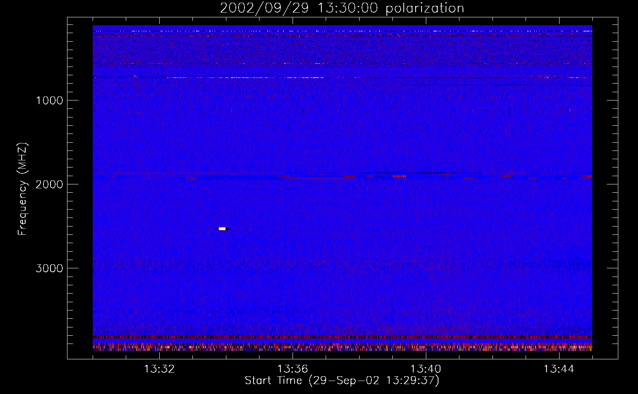This screenshot has width=638, height=394.
Task: Click the '1000' frequency tick label
Action: click(x=49, y=100)
